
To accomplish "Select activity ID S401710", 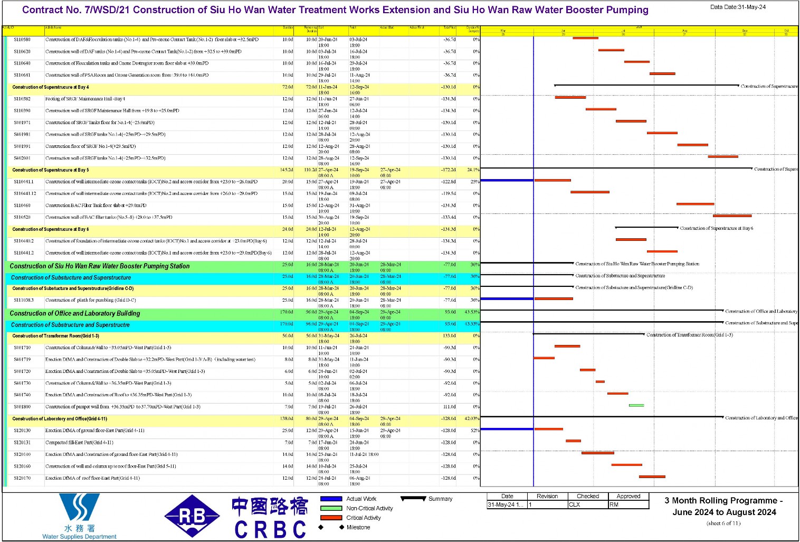I will (x=22, y=348).
